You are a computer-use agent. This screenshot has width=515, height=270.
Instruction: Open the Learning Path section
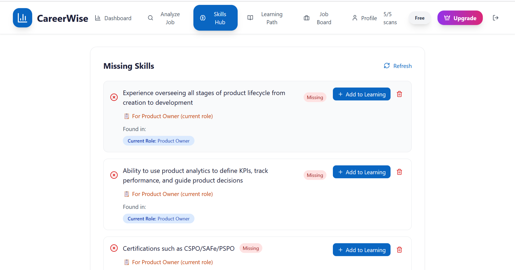(x=265, y=18)
